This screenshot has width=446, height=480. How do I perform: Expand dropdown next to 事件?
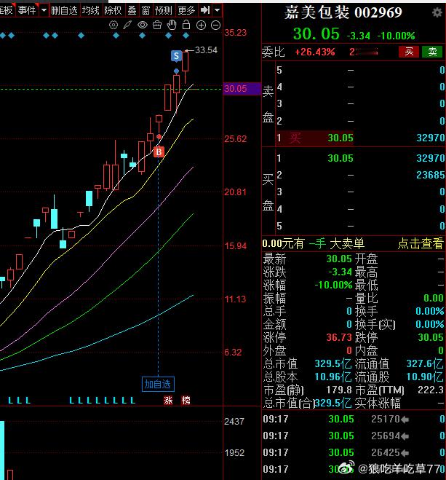click(44, 10)
